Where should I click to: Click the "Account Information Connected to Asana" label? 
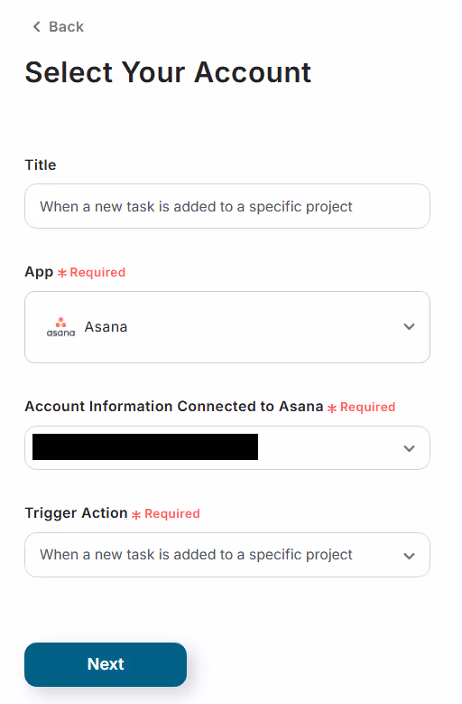click(x=174, y=407)
